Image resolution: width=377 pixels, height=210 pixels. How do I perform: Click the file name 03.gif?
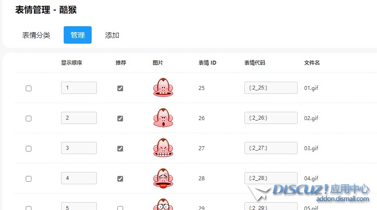pos(311,148)
